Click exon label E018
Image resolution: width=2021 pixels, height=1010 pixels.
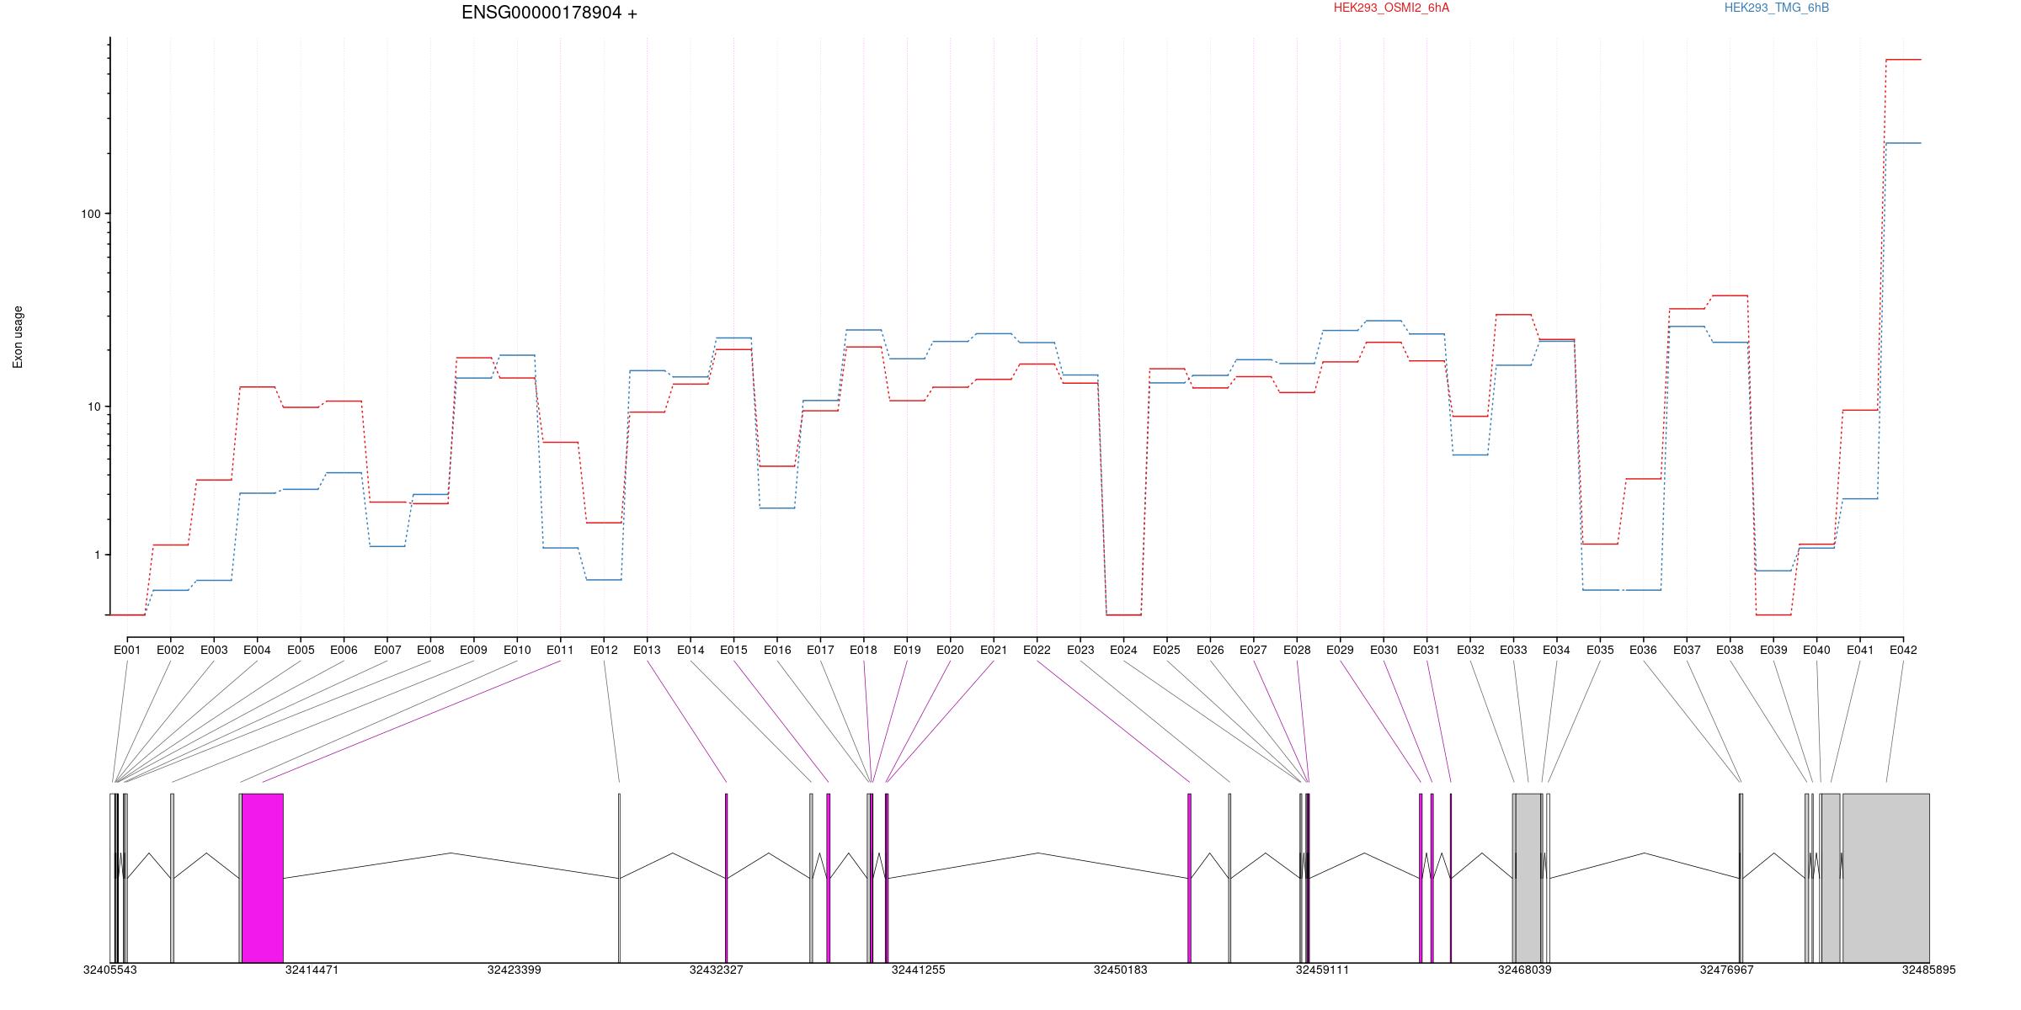[863, 650]
